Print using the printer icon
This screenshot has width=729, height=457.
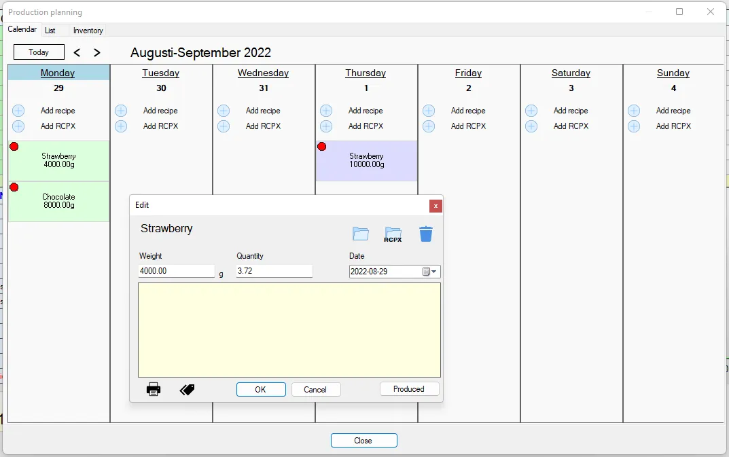point(154,389)
